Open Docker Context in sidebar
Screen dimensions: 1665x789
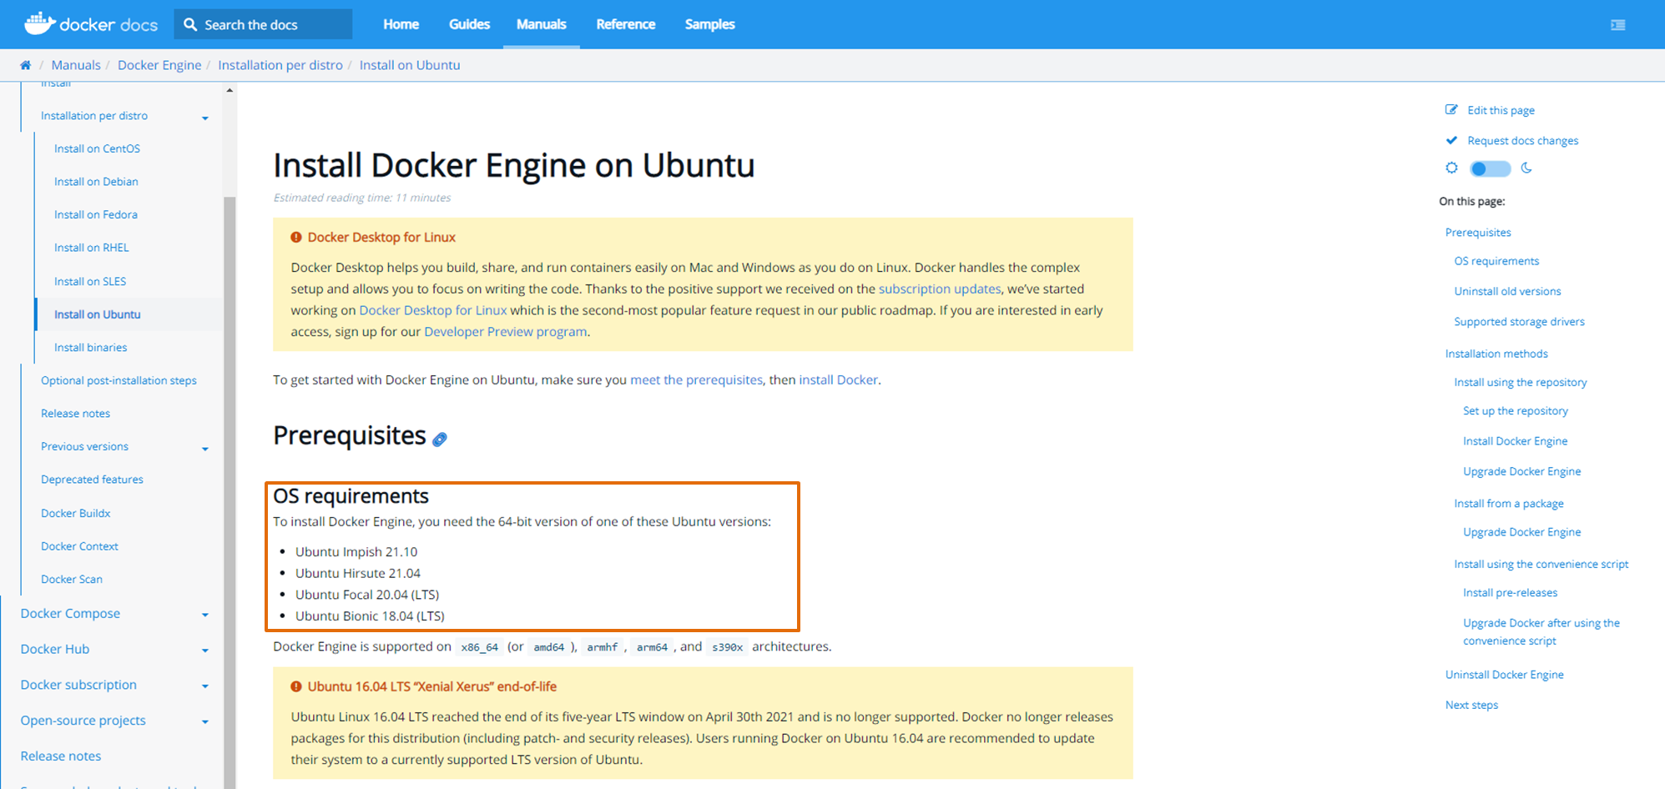click(79, 546)
